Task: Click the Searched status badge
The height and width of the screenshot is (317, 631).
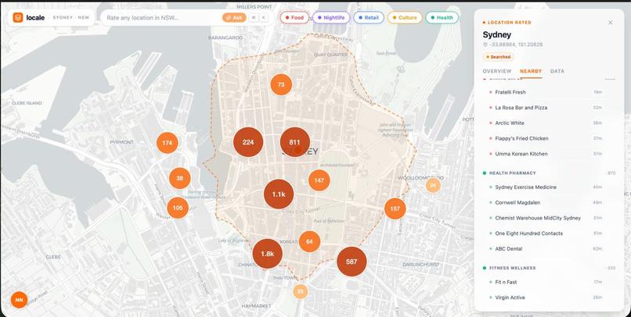Action: click(498, 57)
